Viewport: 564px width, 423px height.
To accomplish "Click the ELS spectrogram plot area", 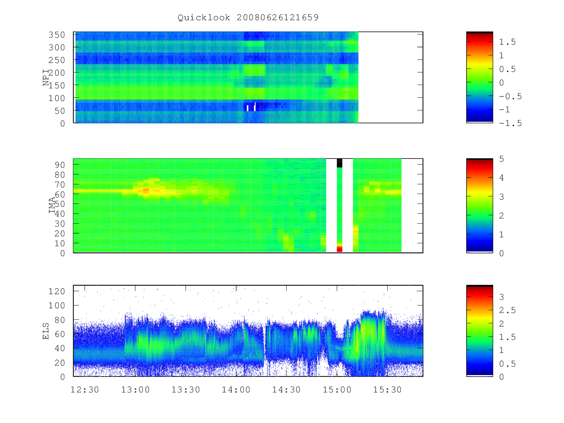I will pos(248,331).
